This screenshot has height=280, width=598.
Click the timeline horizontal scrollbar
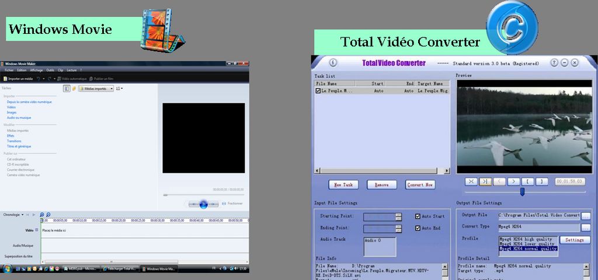(112, 262)
